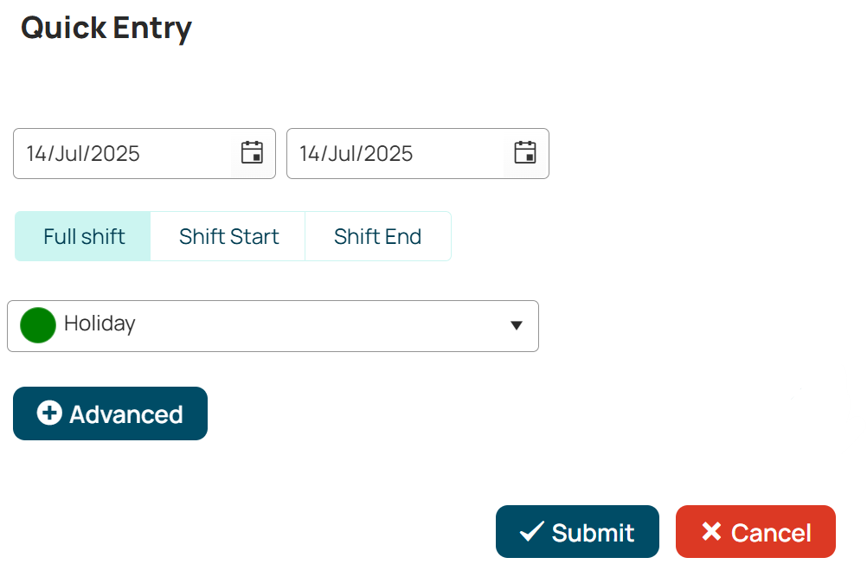This screenshot has height=564, width=867.
Task: Choose the Shift End option
Action: pos(378,236)
